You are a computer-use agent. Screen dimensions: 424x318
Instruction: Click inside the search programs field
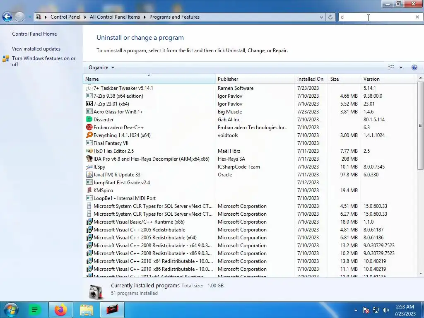(376, 17)
